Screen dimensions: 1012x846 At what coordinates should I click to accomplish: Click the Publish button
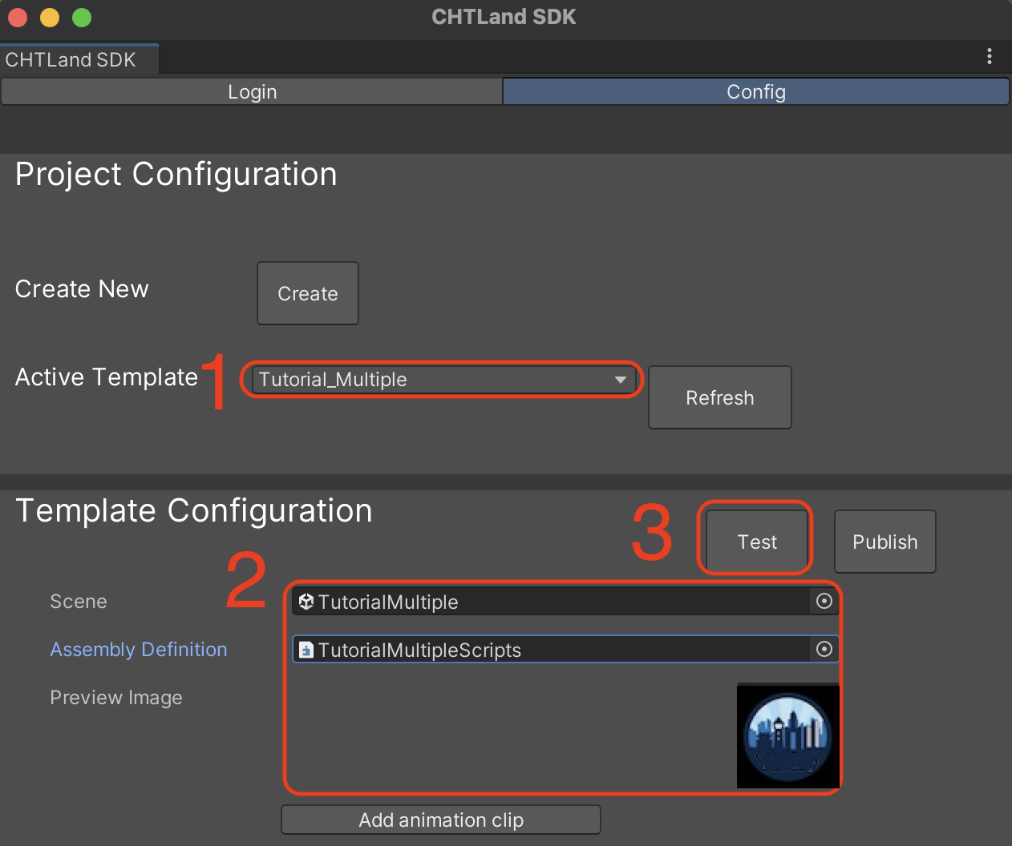885,542
